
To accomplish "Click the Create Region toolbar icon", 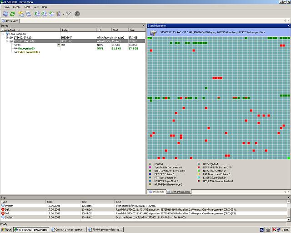I will pyautogui.click(x=51, y=14).
